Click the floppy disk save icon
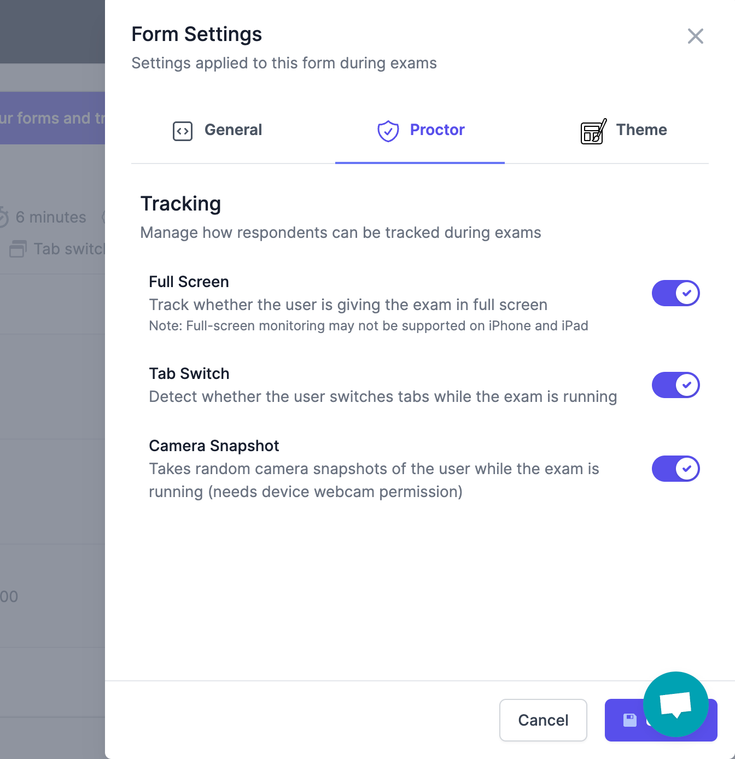The height and width of the screenshot is (759, 735). pos(630,720)
